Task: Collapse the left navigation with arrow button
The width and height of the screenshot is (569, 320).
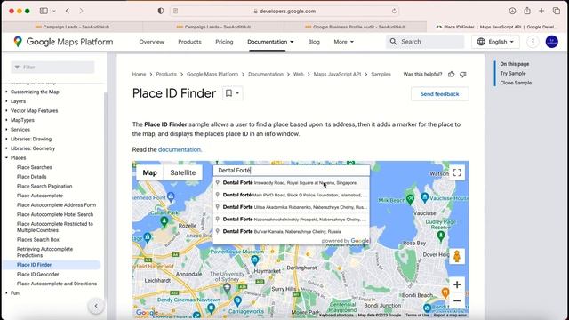Action: [96, 306]
